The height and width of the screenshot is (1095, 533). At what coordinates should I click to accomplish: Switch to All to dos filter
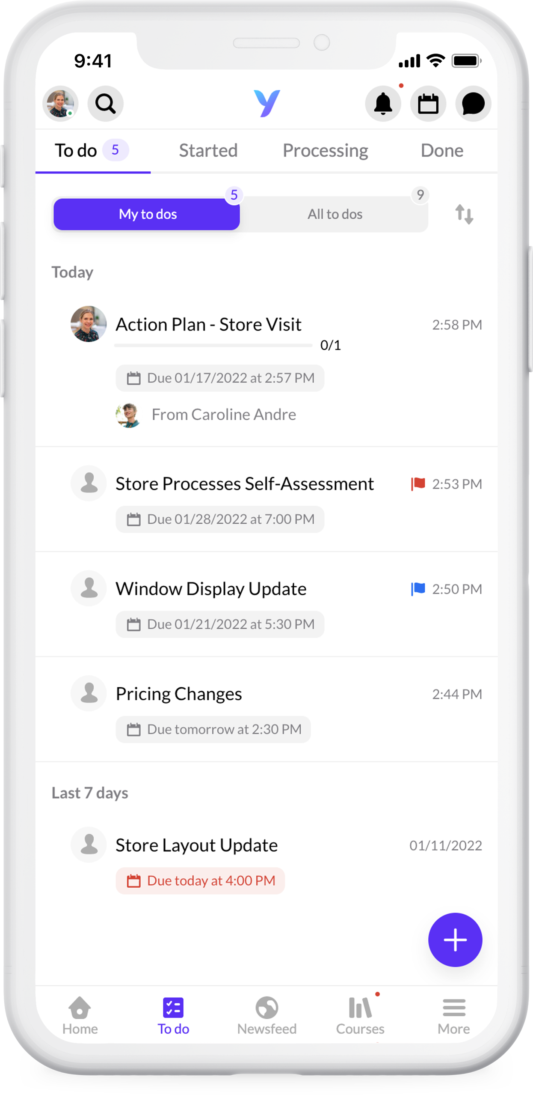(x=335, y=214)
